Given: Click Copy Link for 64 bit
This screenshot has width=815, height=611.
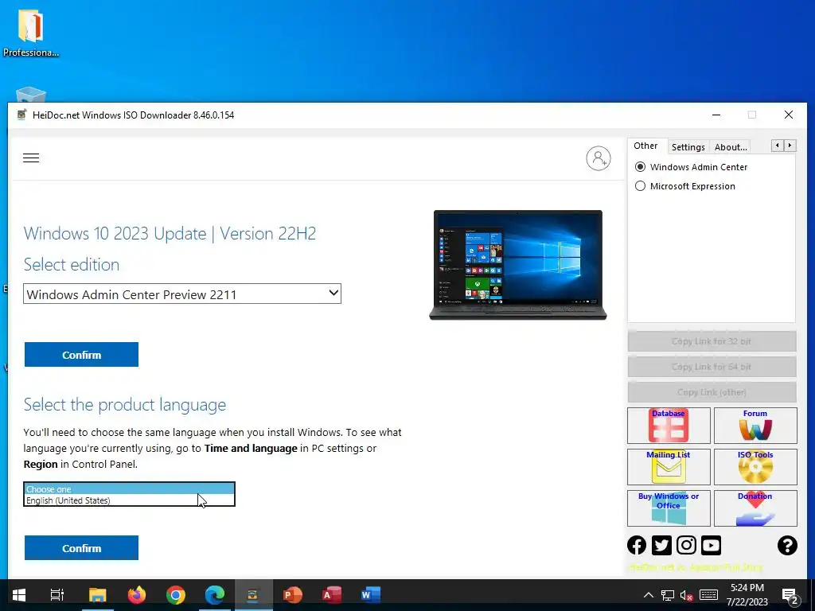Looking at the screenshot, I should click(712, 367).
